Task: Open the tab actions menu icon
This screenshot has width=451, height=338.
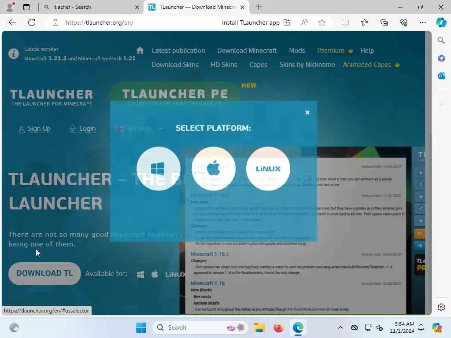Action: 26,7
